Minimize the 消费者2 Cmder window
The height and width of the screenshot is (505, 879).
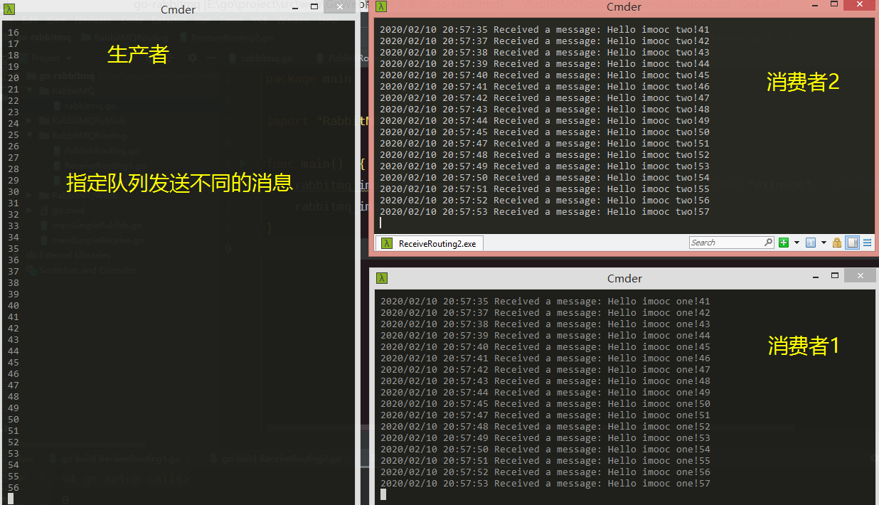pos(815,6)
